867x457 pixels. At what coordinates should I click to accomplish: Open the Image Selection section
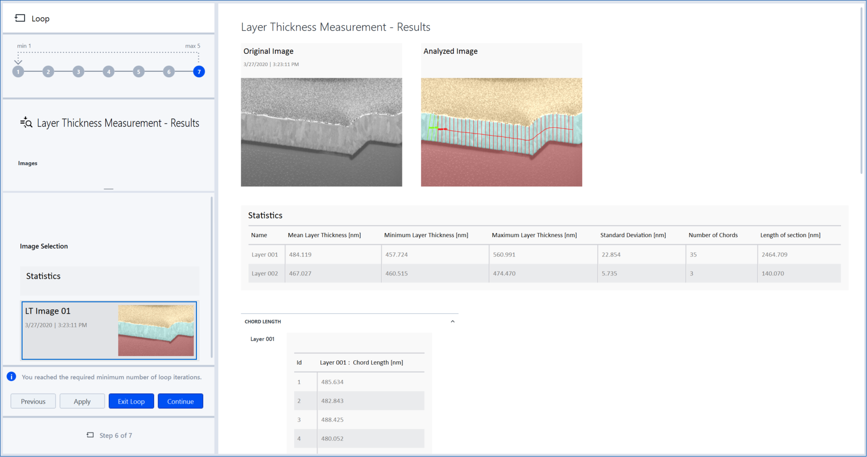pyautogui.click(x=44, y=246)
